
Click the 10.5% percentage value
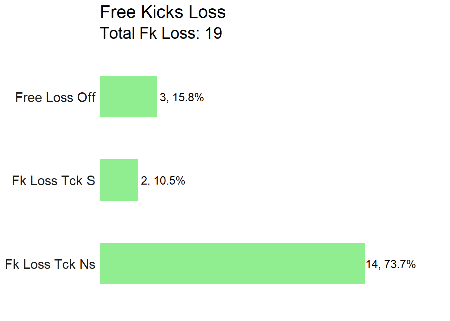click(169, 181)
